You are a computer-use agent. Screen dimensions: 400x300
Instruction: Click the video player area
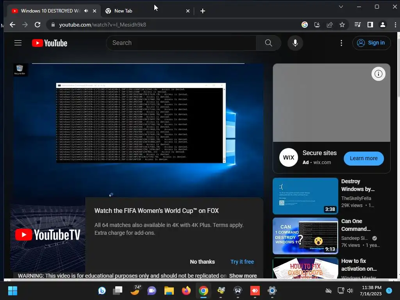[x=138, y=130]
